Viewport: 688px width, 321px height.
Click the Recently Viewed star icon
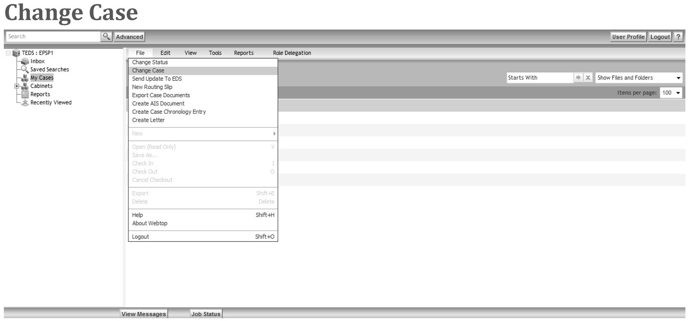25,102
